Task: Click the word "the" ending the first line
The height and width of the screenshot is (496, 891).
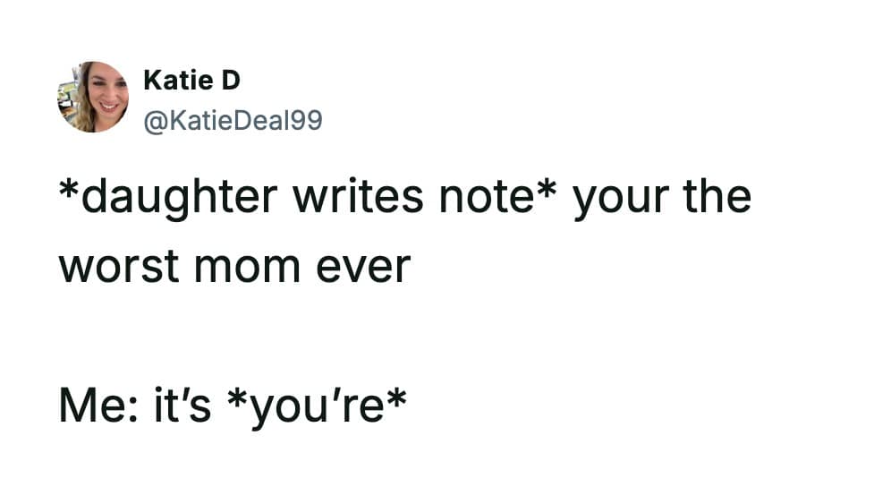Action: tap(720, 197)
